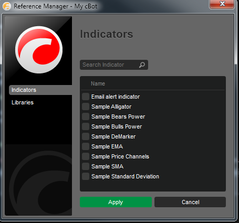Click the Cancel button
The image size is (239, 223).
coord(190,202)
